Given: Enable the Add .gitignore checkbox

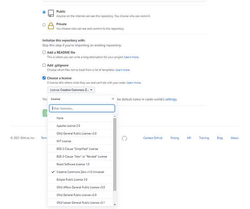Looking at the screenshot, I should coord(44,65).
